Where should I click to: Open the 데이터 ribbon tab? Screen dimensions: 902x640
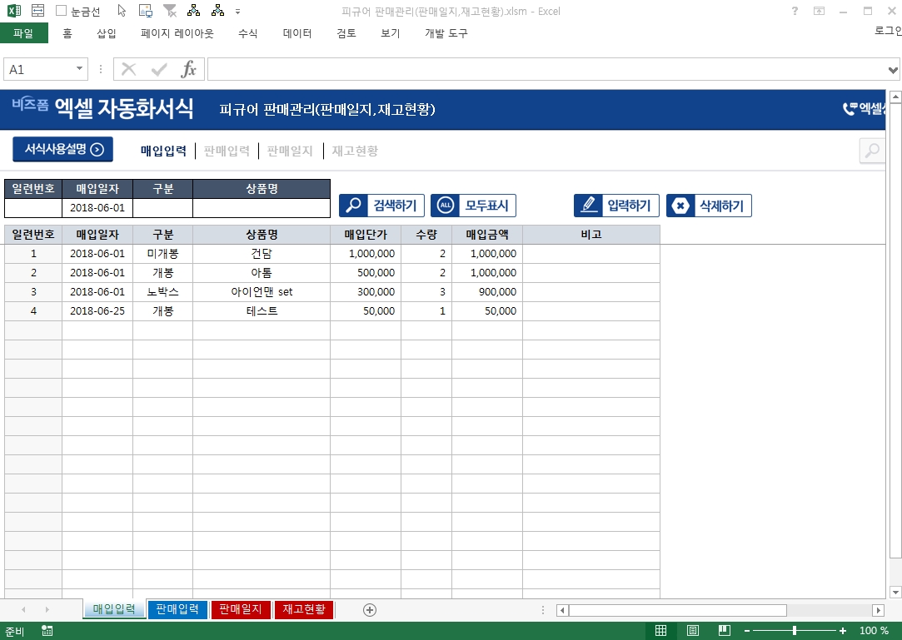[297, 33]
